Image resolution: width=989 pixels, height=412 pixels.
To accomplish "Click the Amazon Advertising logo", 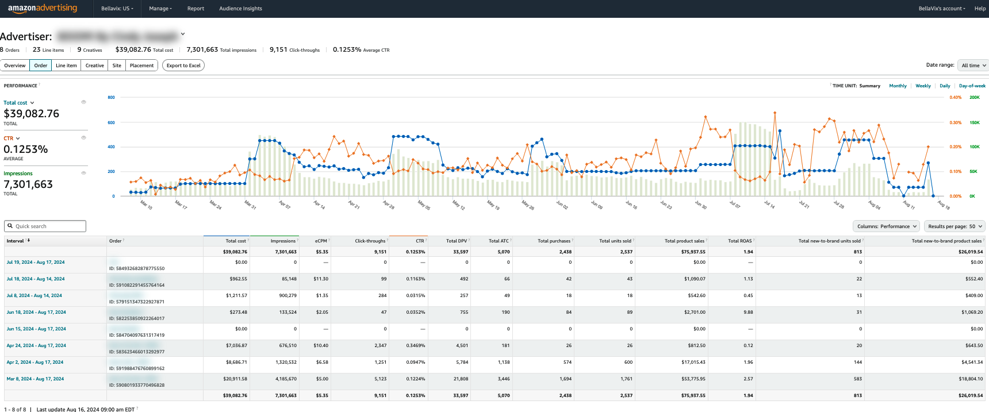I will tap(43, 9).
